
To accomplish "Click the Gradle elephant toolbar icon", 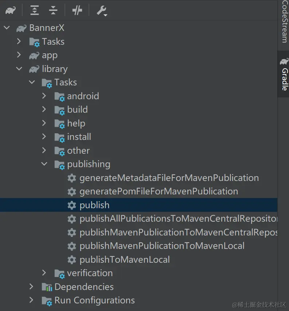I will pos(10,11).
